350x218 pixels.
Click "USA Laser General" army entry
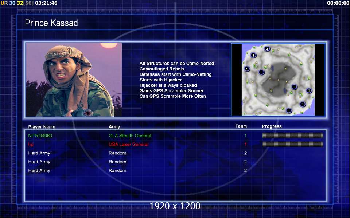(x=129, y=144)
